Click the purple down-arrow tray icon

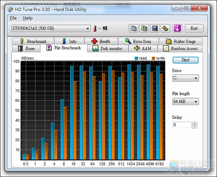177,29
